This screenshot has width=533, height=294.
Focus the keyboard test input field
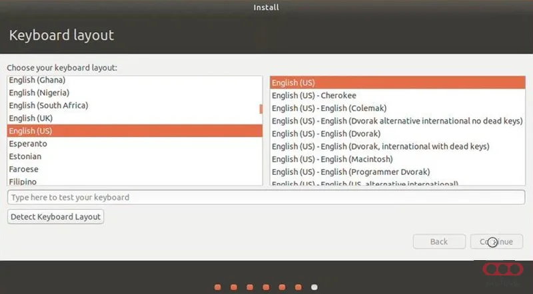266,198
